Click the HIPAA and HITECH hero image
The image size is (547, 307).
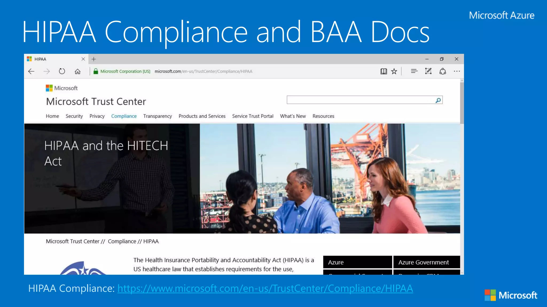pyautogui.click(x=242, y=179)
